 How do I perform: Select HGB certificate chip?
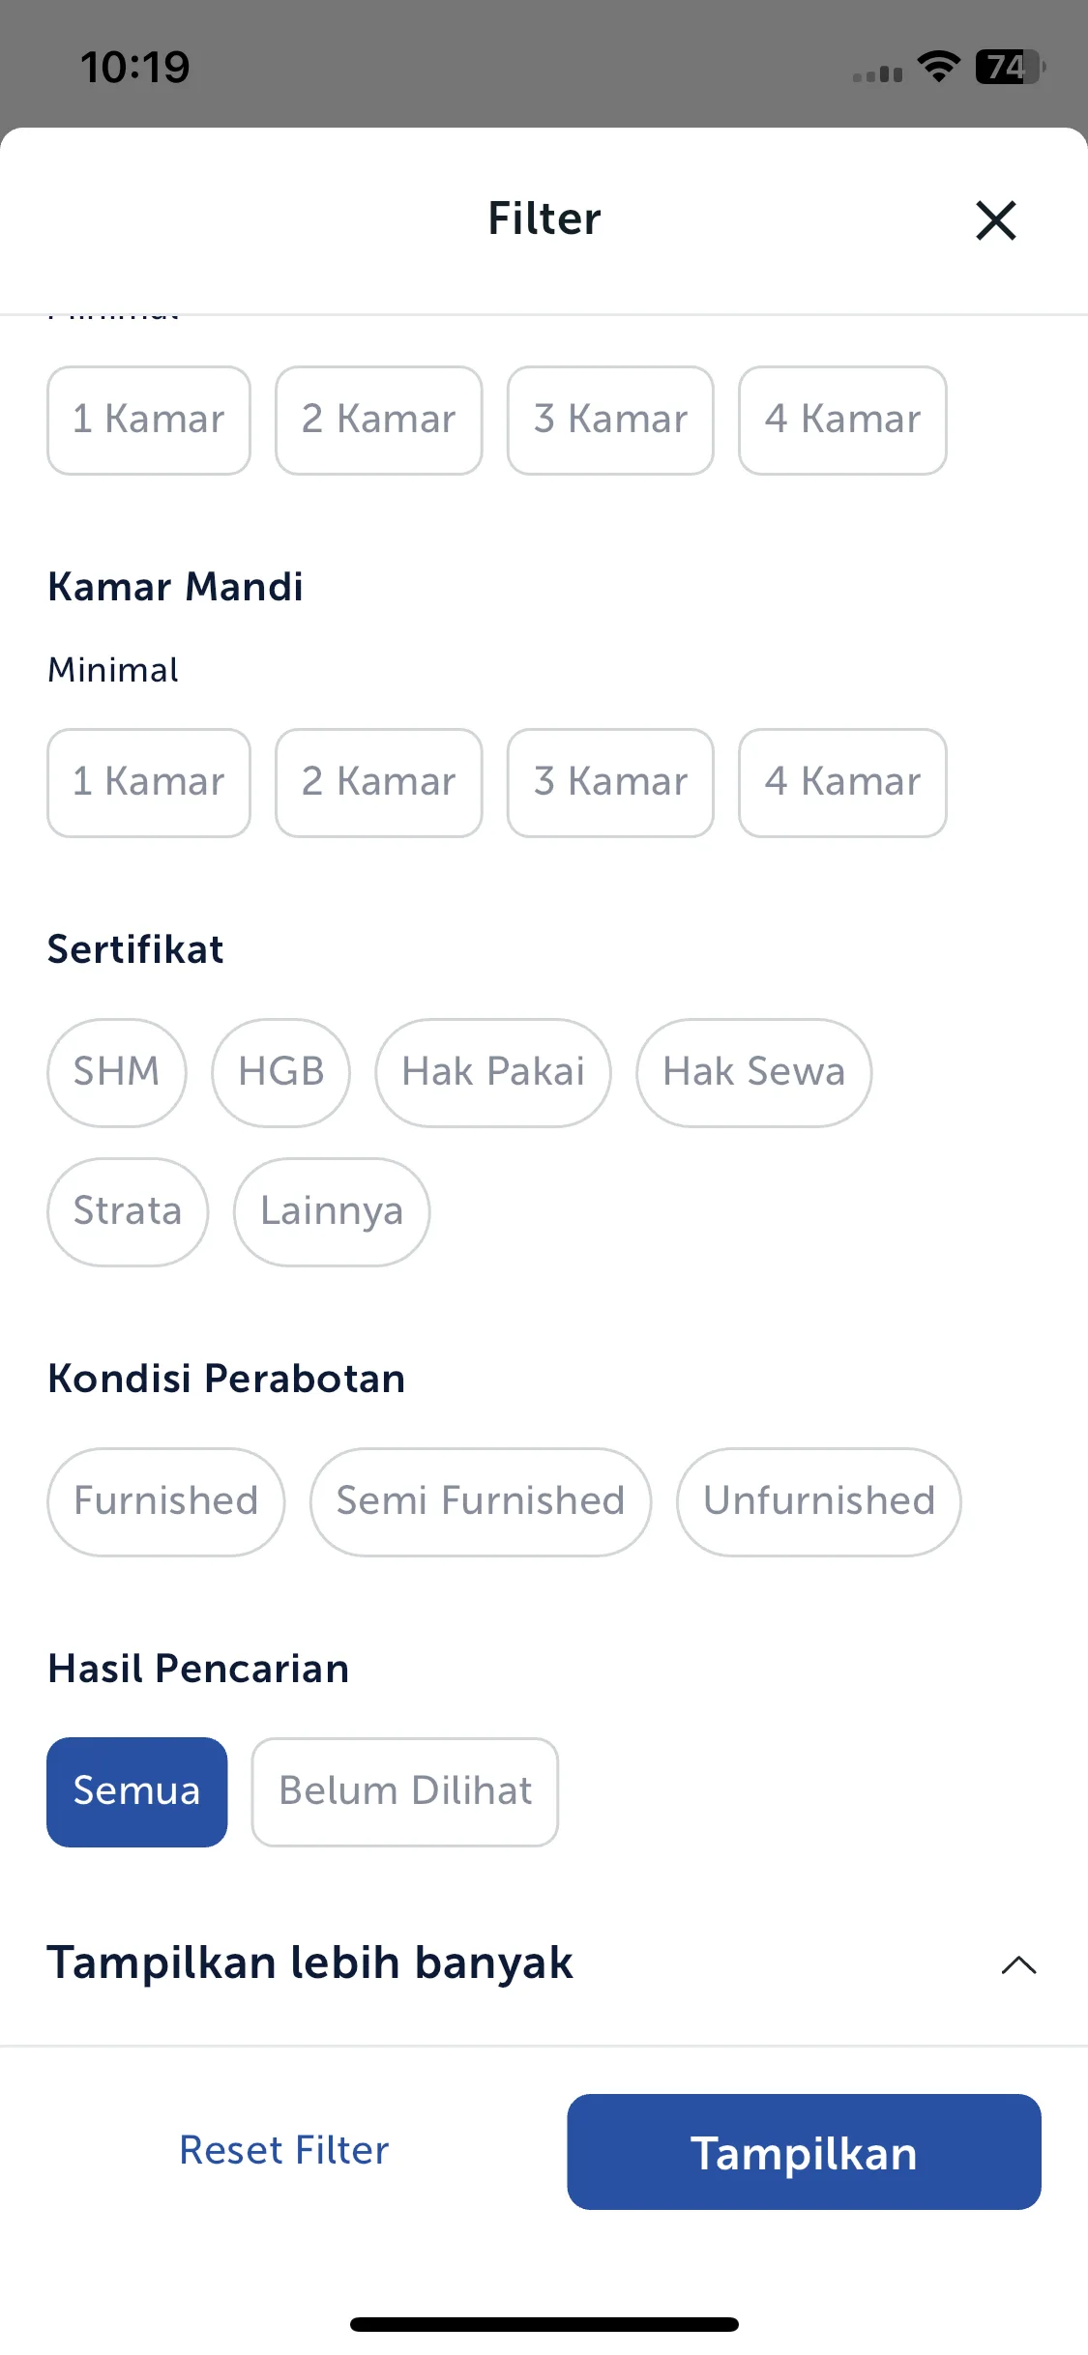[x=281, y=1072]
